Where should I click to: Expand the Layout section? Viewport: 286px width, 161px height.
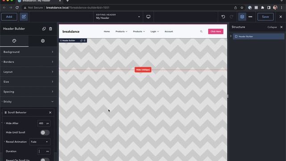[29, 72]
